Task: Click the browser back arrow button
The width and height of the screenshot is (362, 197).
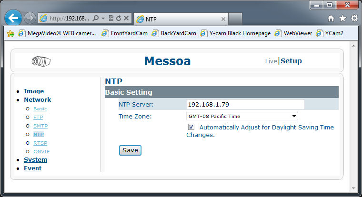Action: click(14, 18)
